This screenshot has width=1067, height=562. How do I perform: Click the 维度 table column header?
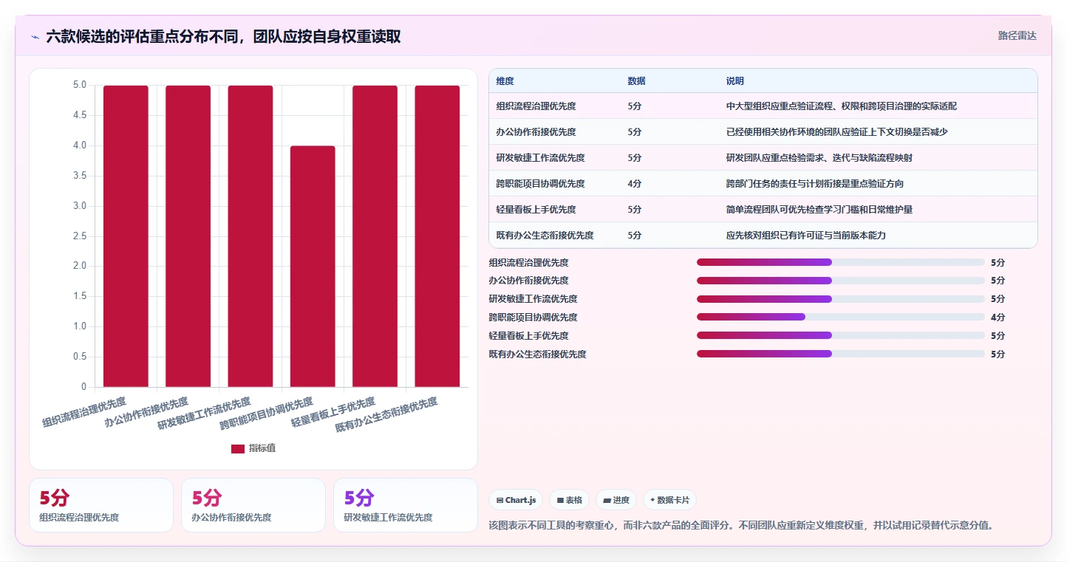[x=505, y=80]
